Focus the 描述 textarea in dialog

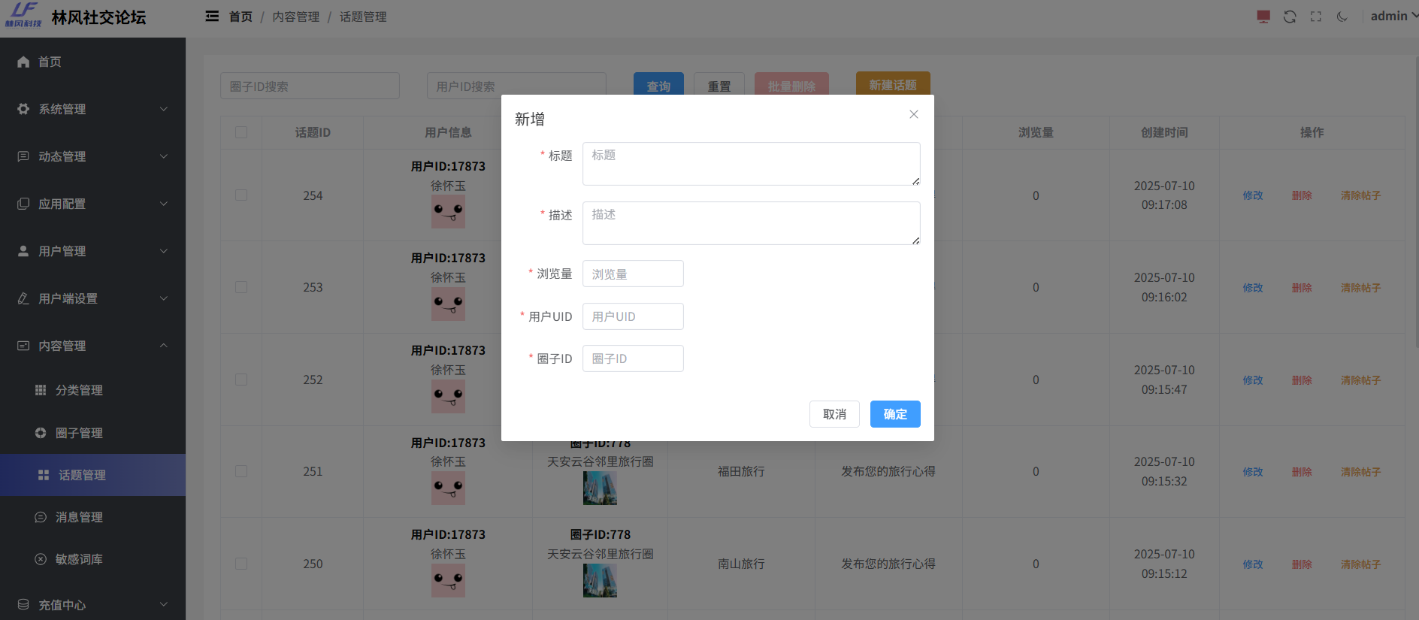[x=752, y=223]
